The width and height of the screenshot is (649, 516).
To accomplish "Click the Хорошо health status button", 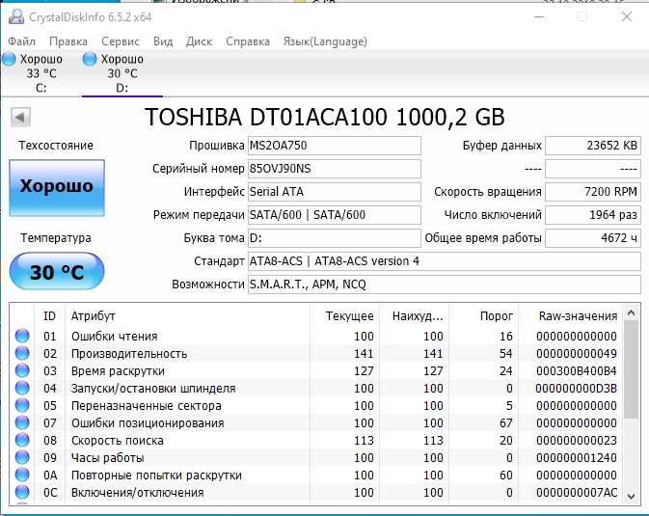I will pyautogui.click(x=57, y=188).
